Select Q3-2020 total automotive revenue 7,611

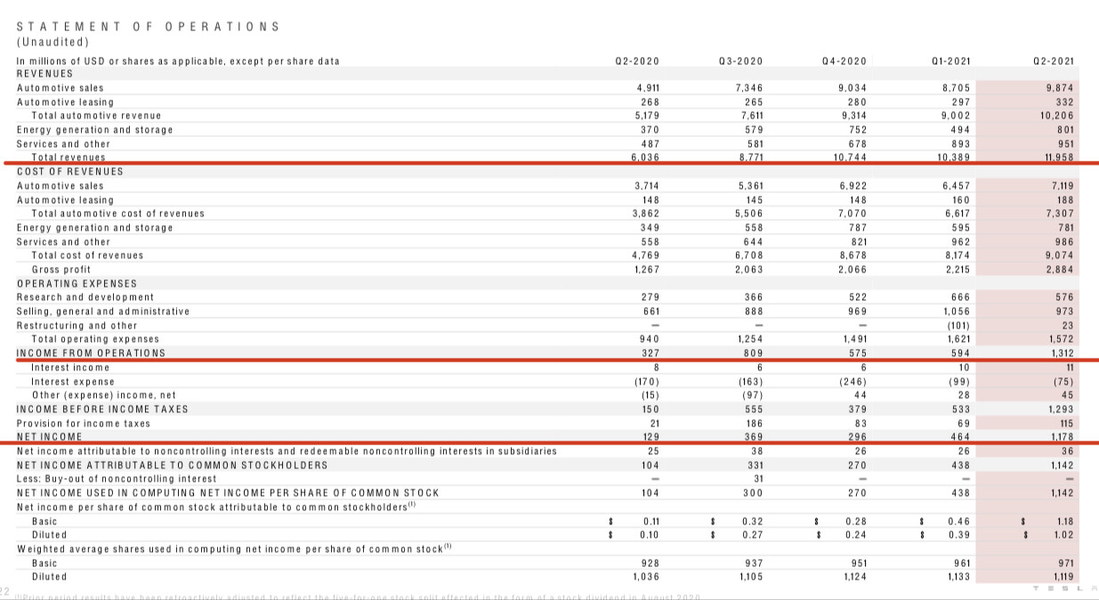point(749,116)
